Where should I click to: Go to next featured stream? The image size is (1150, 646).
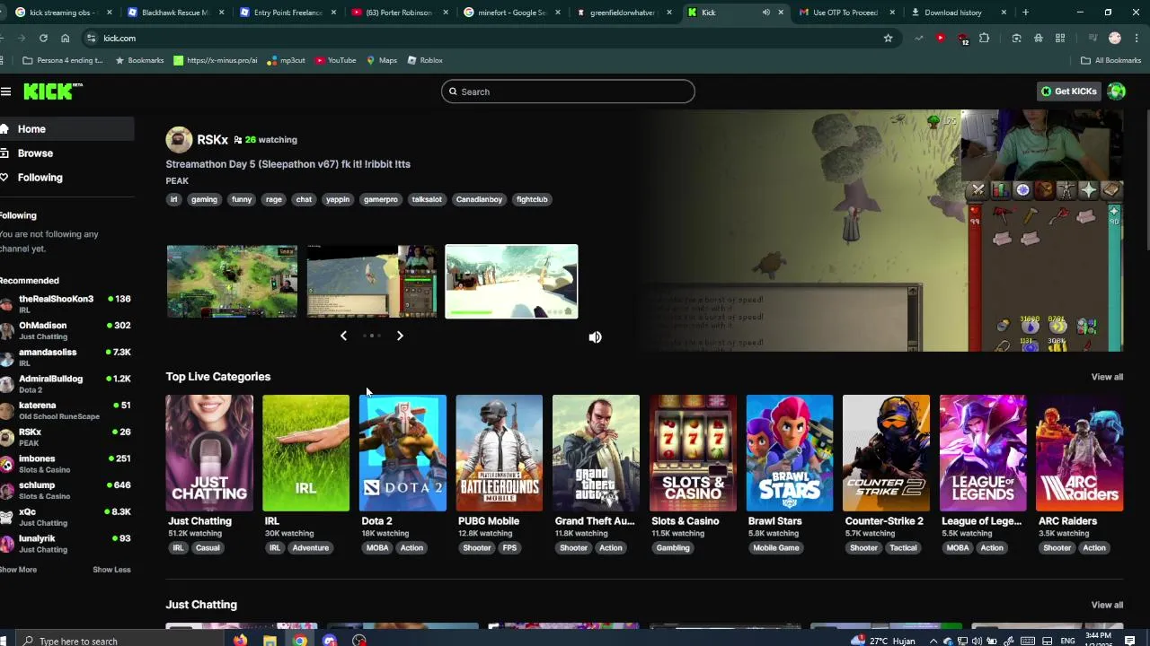pyautogui.click(x=400, y=336)
